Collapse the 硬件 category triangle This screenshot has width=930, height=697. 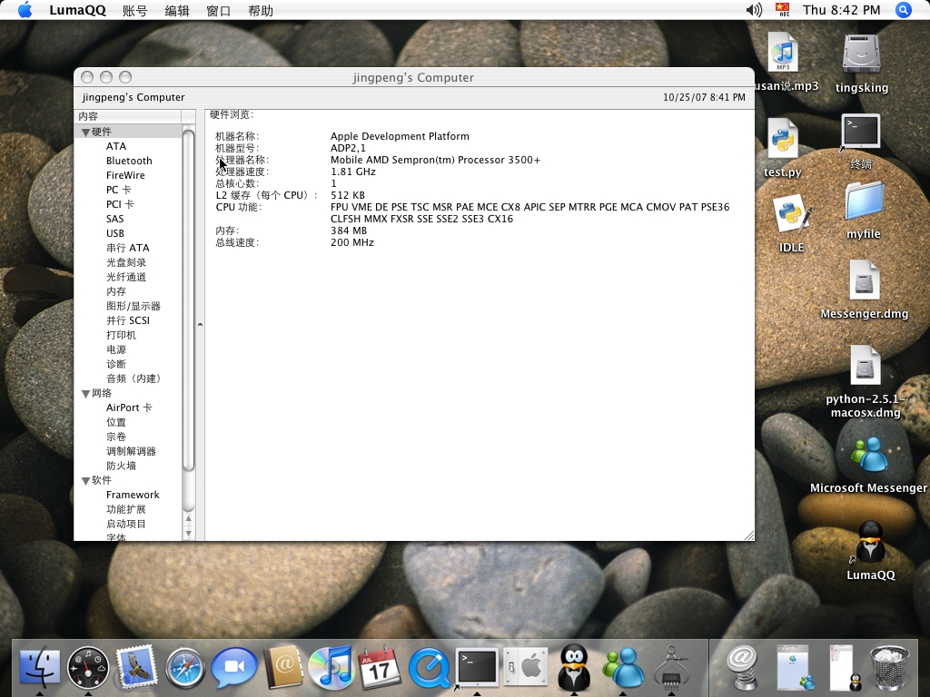[x=85, y=133]
